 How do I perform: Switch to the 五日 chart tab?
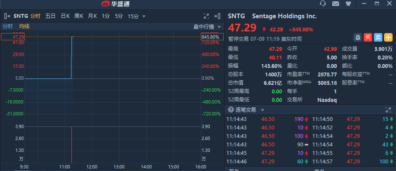[50, 16]
